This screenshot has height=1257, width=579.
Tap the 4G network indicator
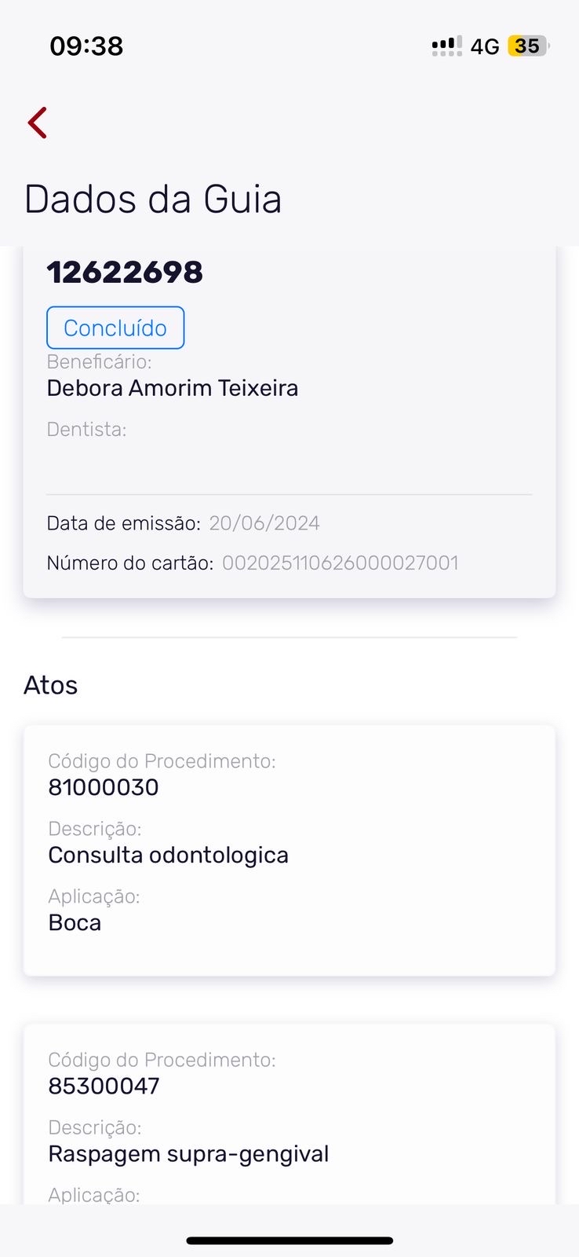pyautogui.click(x=485, y=47)
